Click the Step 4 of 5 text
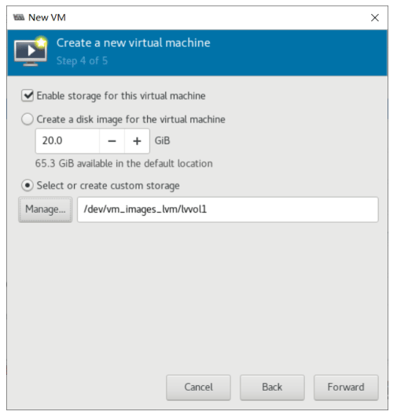This screenshot has height=415, width=397. click(83, 61)
